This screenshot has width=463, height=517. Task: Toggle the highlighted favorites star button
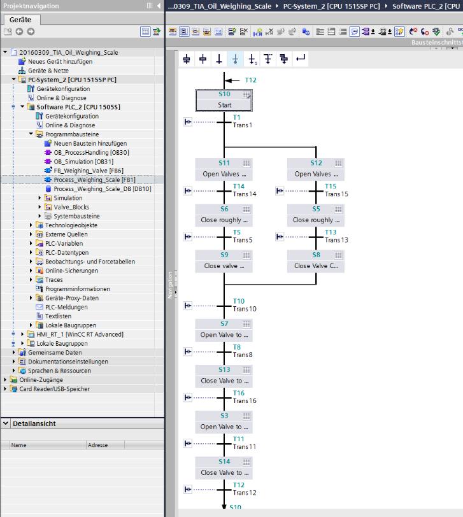pyautogui.click(x=399, y=32)
